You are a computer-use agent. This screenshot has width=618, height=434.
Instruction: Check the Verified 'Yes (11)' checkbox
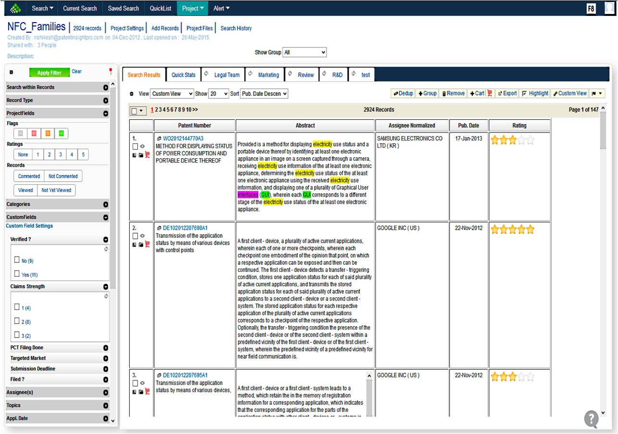tap(17, 274)
